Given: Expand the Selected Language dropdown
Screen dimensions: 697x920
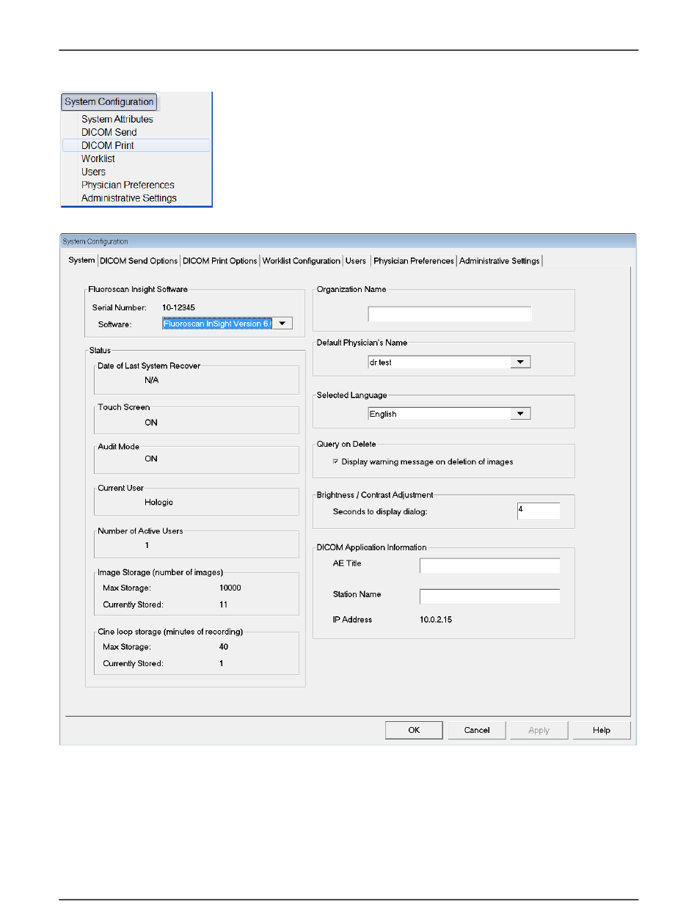Looking at the screenshot, I should [x=520, y=414].
